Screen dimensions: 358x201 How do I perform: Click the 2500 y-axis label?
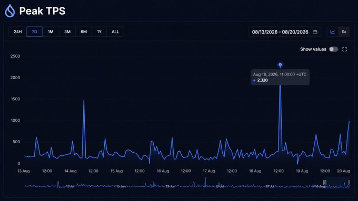(x=15, y=56)
